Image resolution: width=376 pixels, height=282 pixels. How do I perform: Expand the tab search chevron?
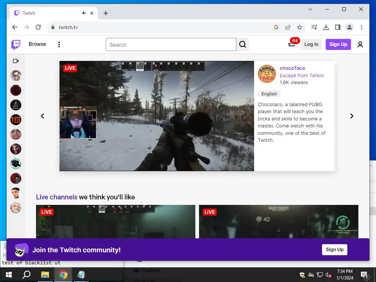(x=310, y=9)
